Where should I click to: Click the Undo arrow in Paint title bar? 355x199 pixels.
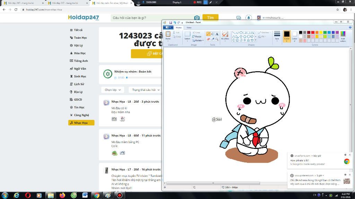(175, 22)
